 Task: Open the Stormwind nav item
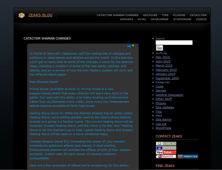[x=182, y=19]
